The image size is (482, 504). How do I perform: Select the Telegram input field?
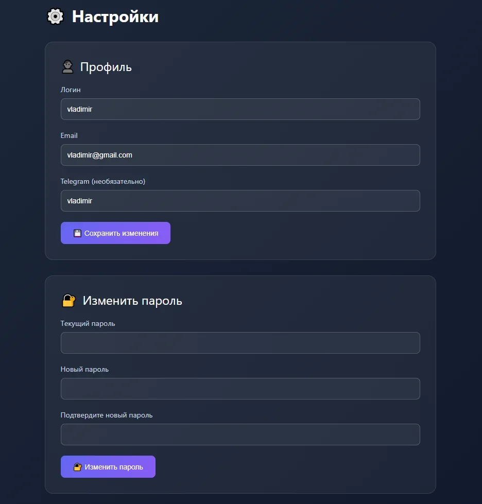pyautogui.click(x=240, y=201)
